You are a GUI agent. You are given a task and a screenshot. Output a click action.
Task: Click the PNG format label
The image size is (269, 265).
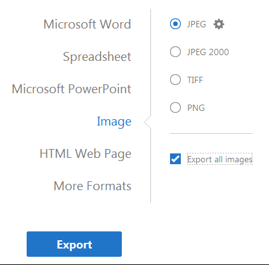pyautogui.click(x=196, y=108)
